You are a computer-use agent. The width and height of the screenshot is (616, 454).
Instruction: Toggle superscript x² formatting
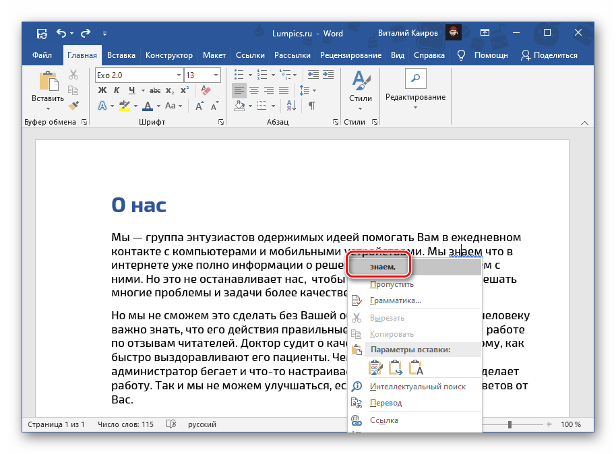[x=185, y=90]
